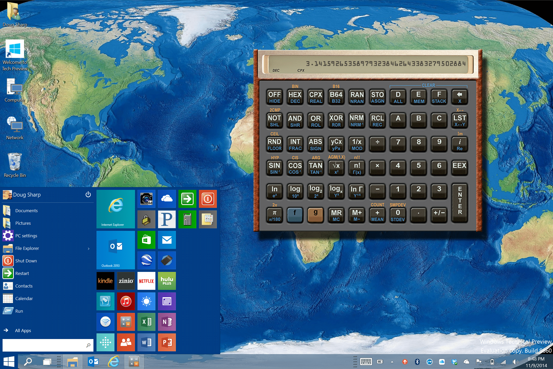Image resolution: width=553 pixels, height=369 pixels.
Task: Click the SIN key on the calculator
Action: 274,168
